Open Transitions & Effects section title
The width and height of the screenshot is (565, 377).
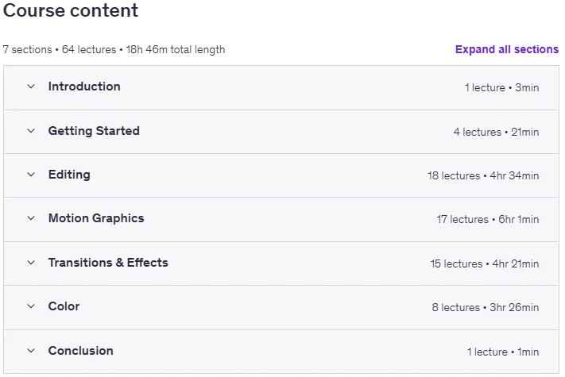(x=108, y=263)
